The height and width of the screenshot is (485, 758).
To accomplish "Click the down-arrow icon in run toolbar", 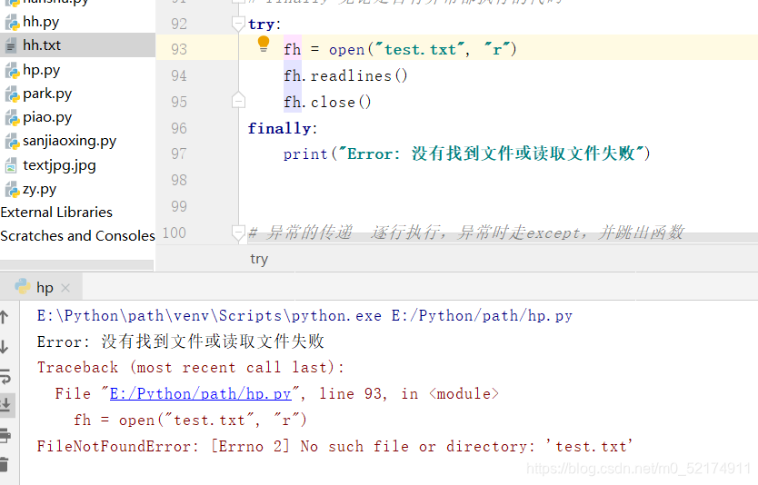I will (5, 346).
